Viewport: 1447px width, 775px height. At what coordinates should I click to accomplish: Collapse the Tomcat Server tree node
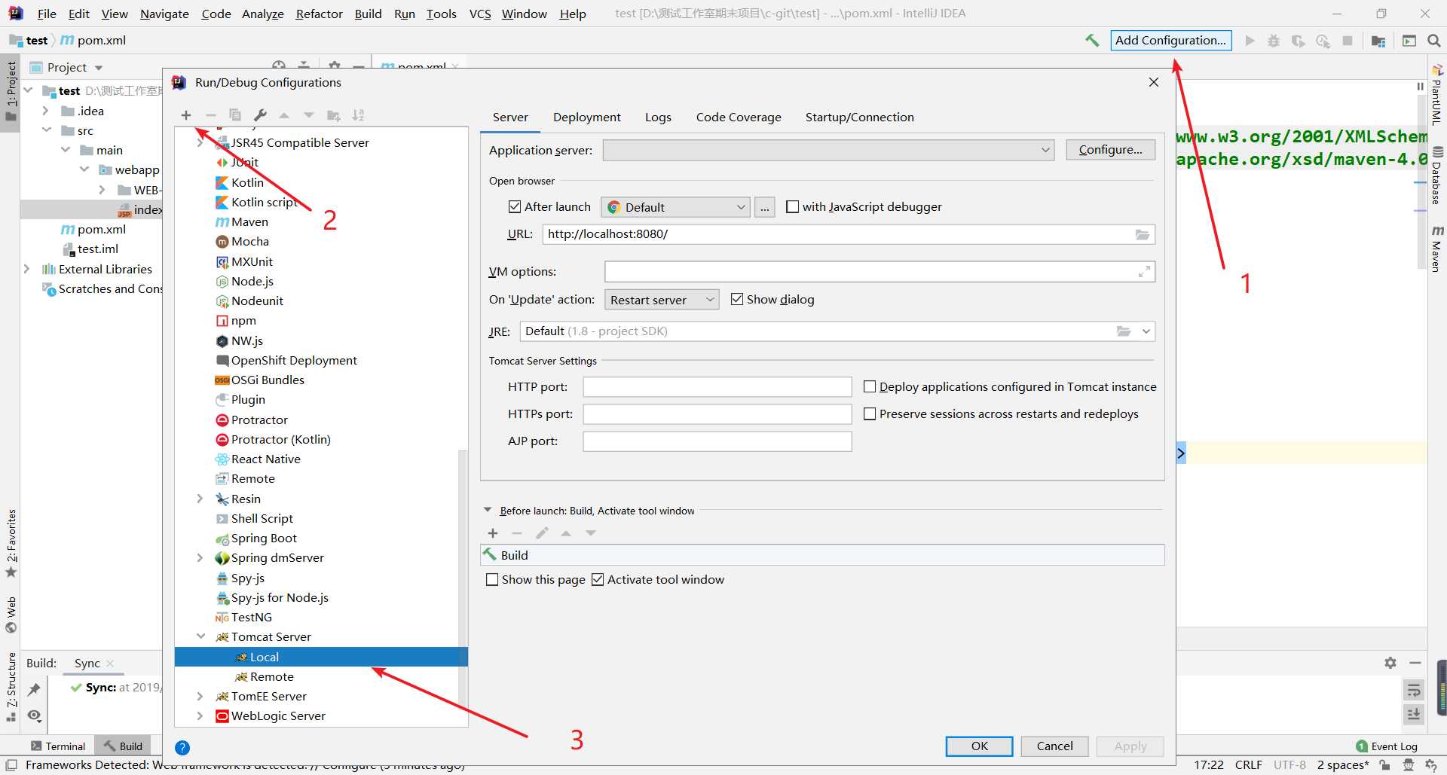[200, 636]
